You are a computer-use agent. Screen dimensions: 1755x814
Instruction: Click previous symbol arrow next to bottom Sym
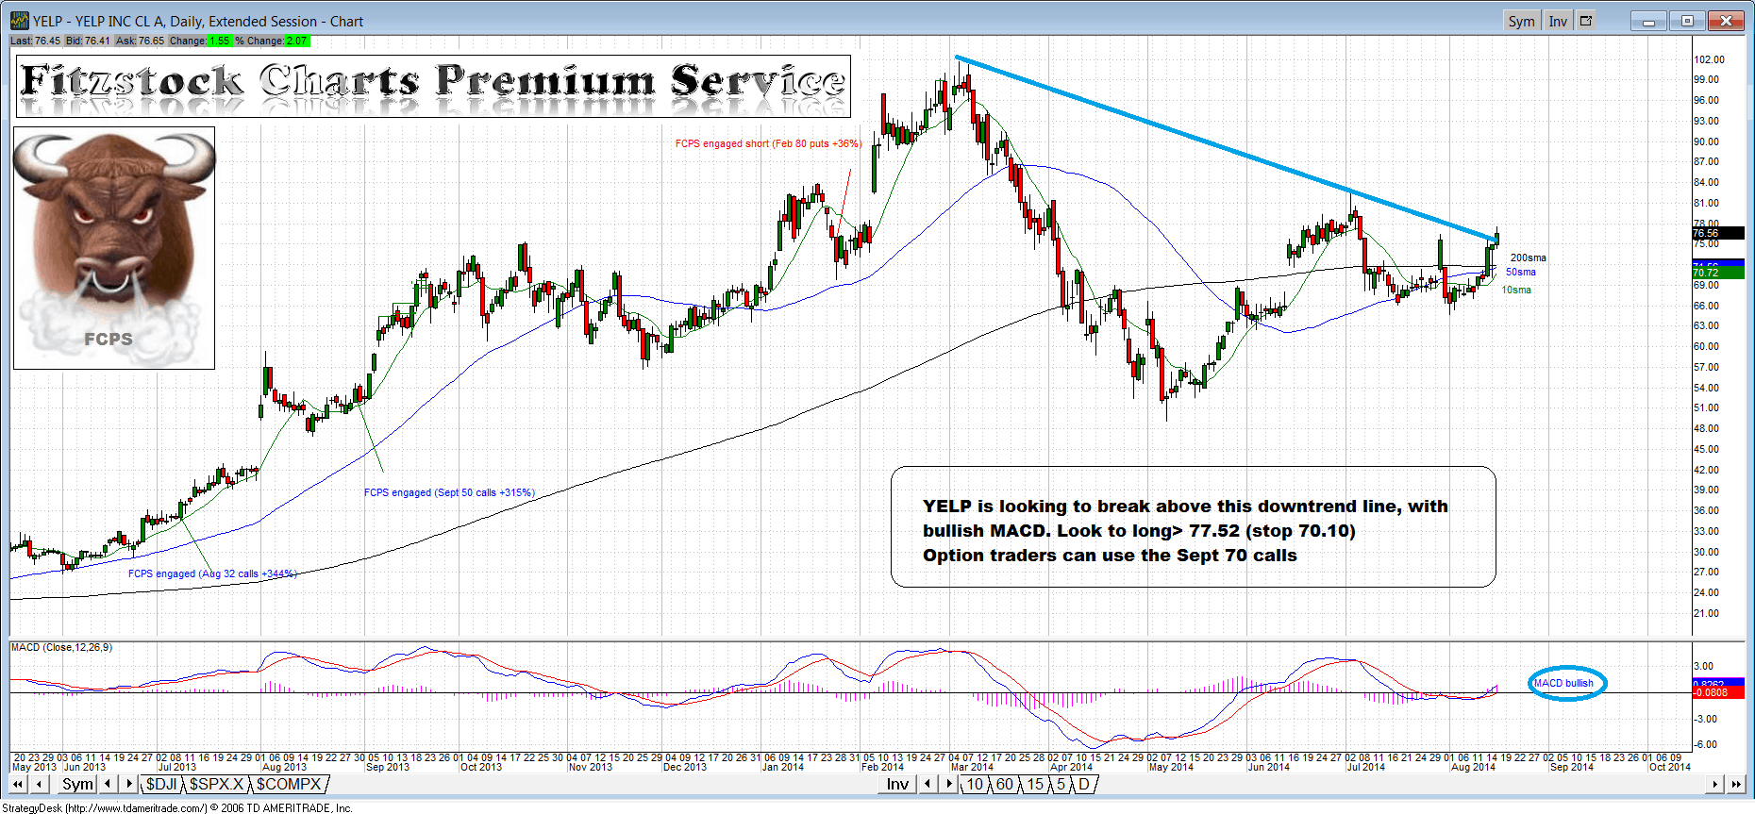click(109, 784)
